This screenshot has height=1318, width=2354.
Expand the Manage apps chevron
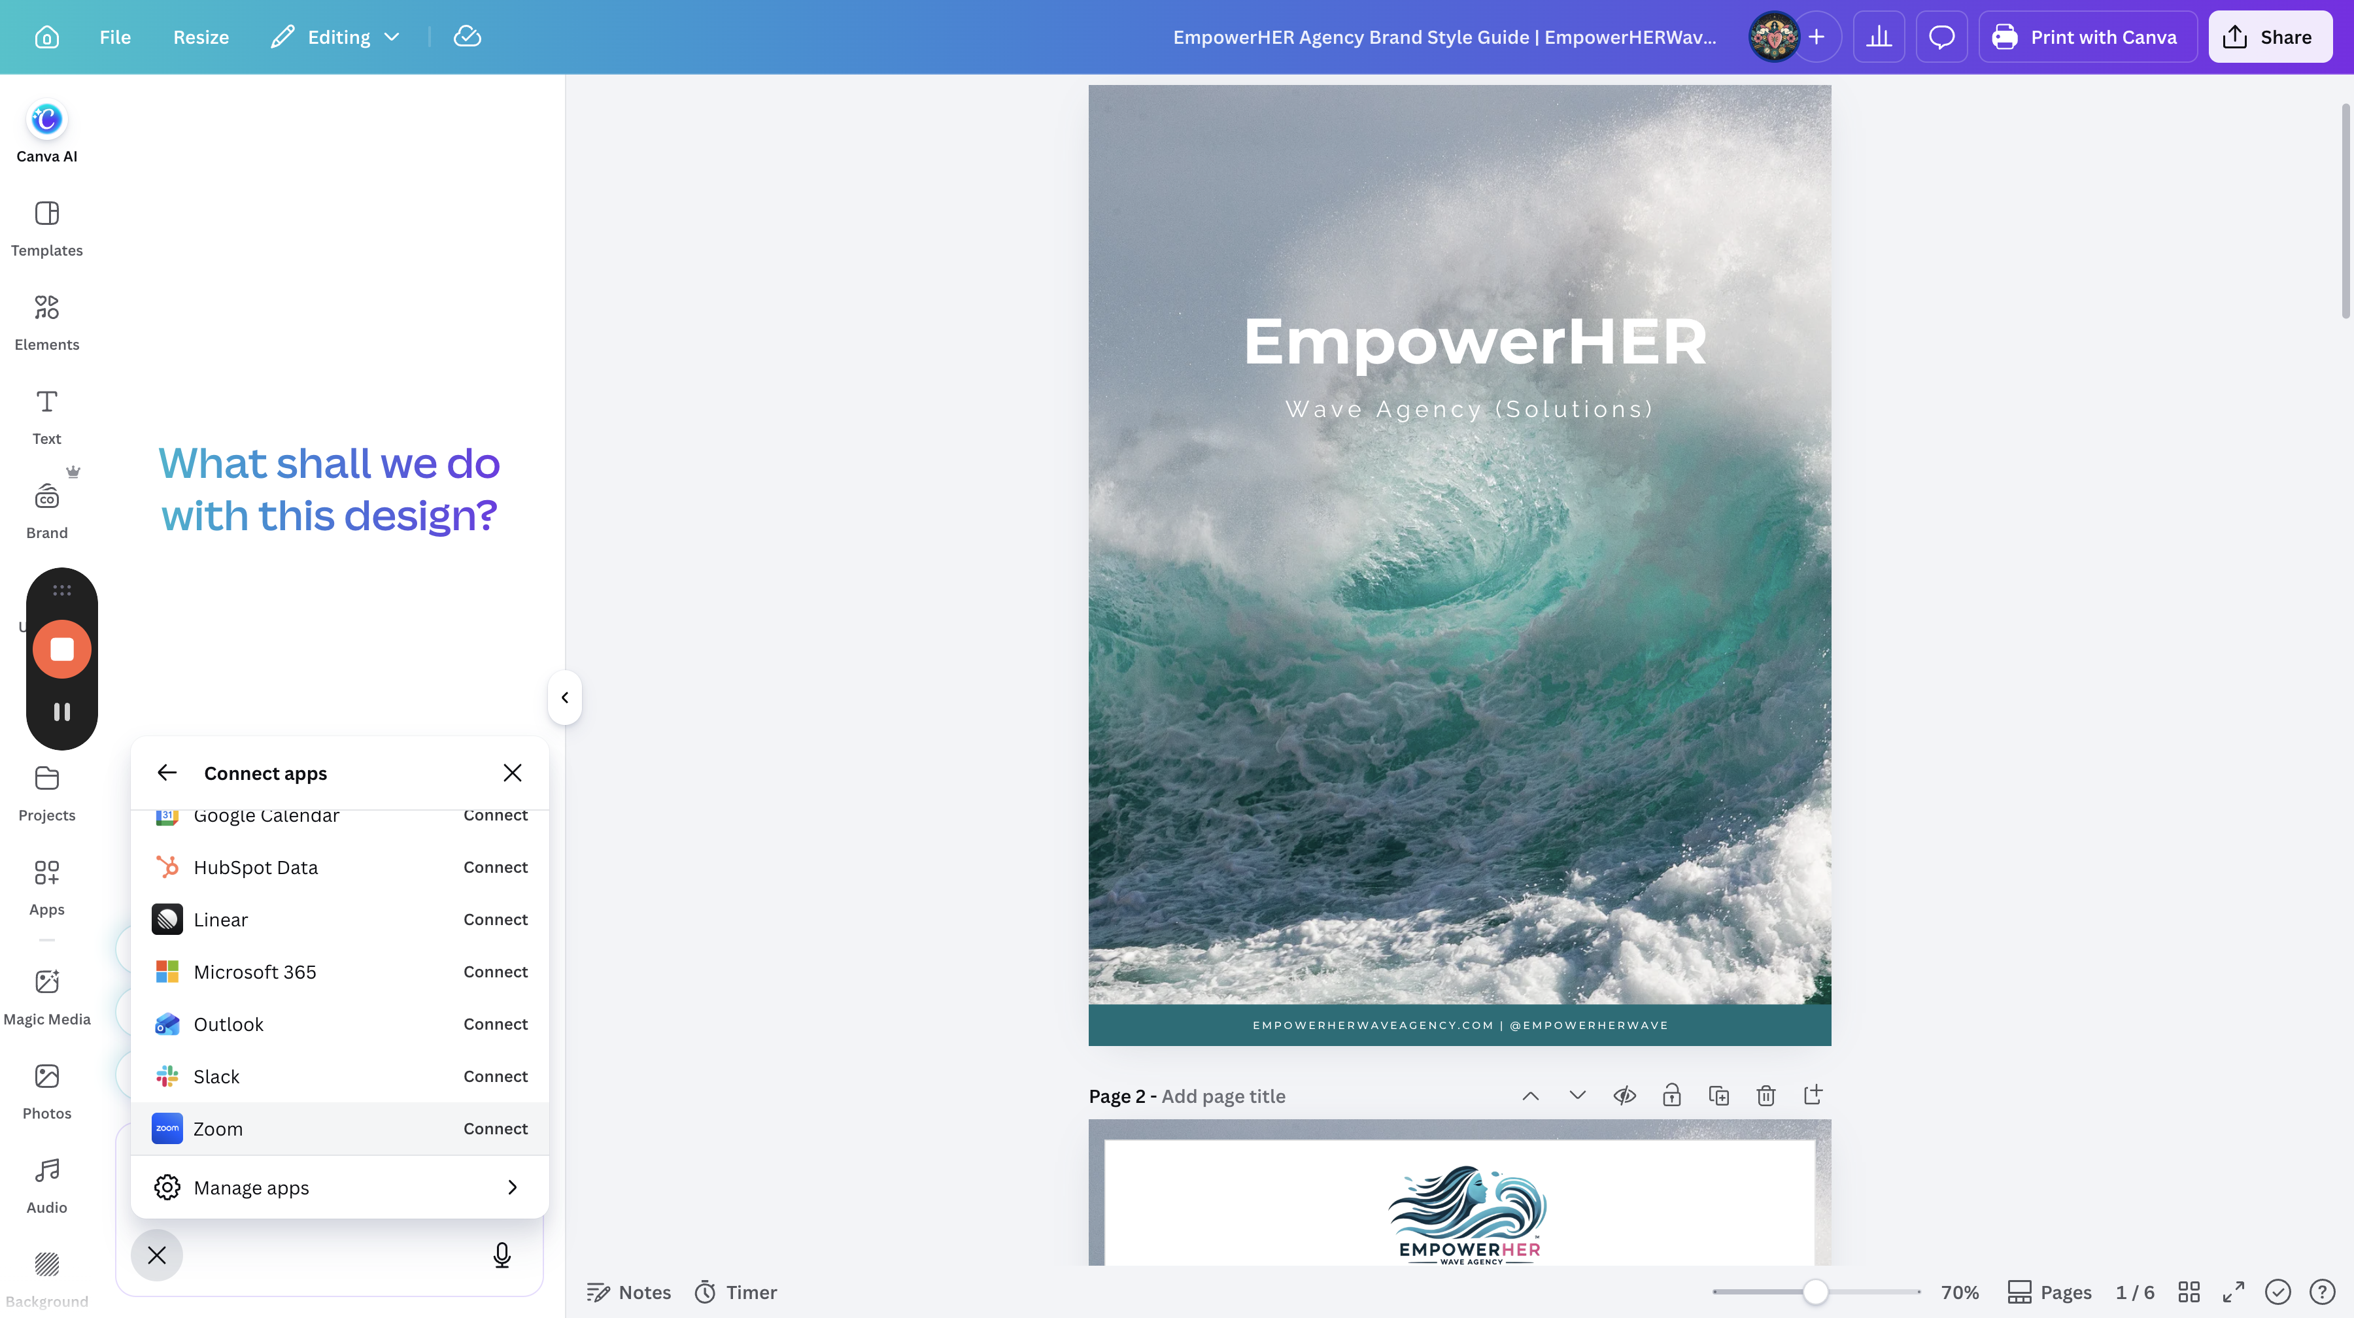[512, 1187]
